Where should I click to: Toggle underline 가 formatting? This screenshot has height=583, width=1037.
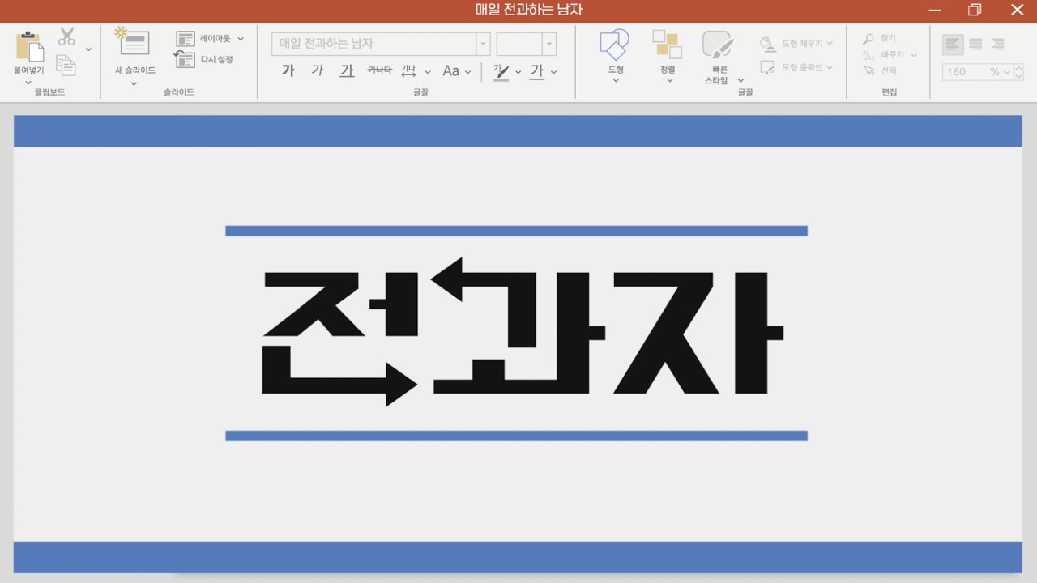coord(347,71)
